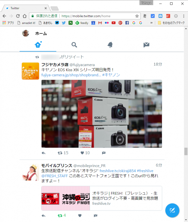Open the fujiya-camera.jp shop link

point(71,75)
